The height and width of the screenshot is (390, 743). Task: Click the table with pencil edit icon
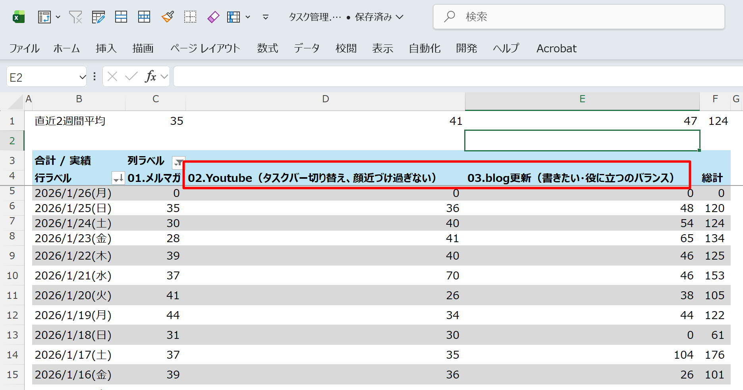[98, 17]
